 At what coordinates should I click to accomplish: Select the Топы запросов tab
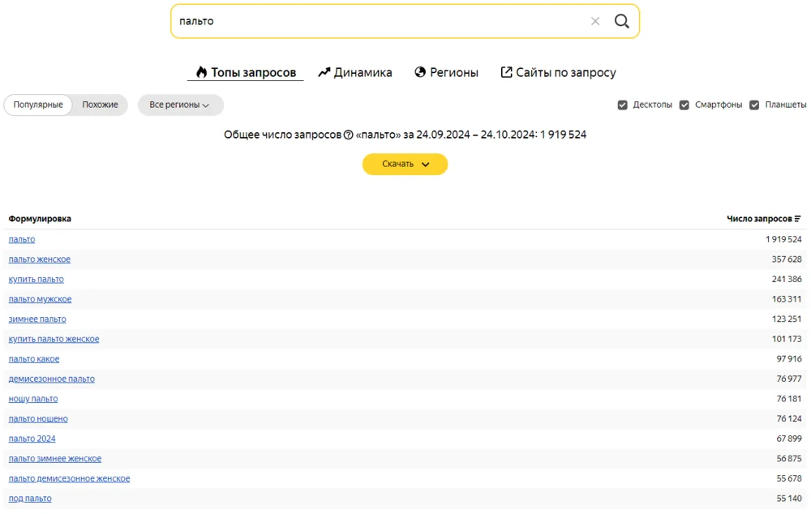click(246, 73)
